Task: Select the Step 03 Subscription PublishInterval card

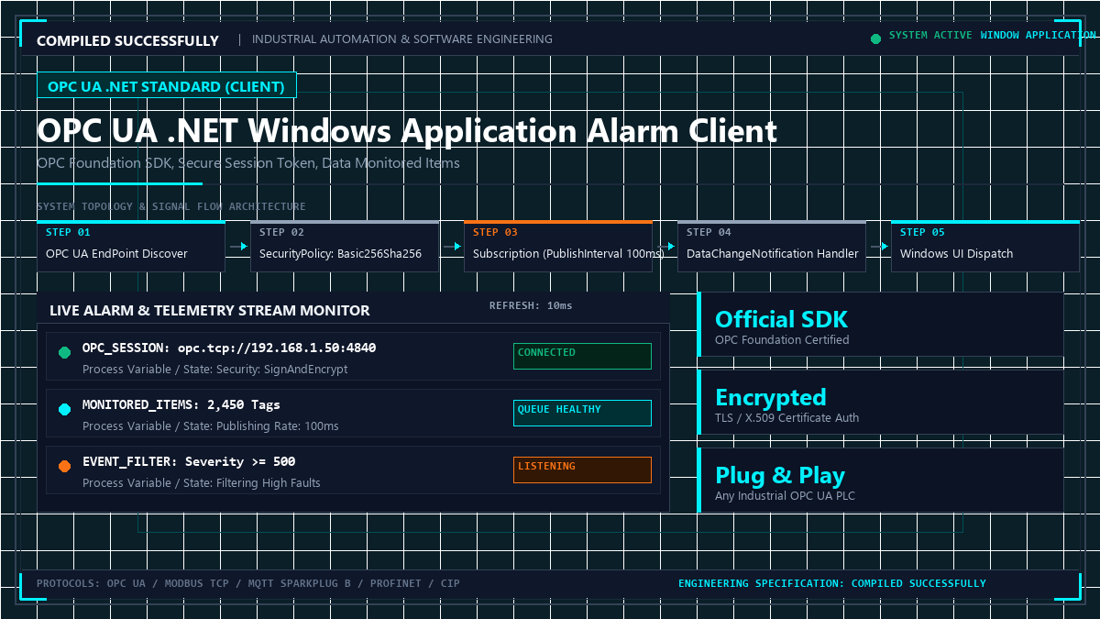Action: 558,246
